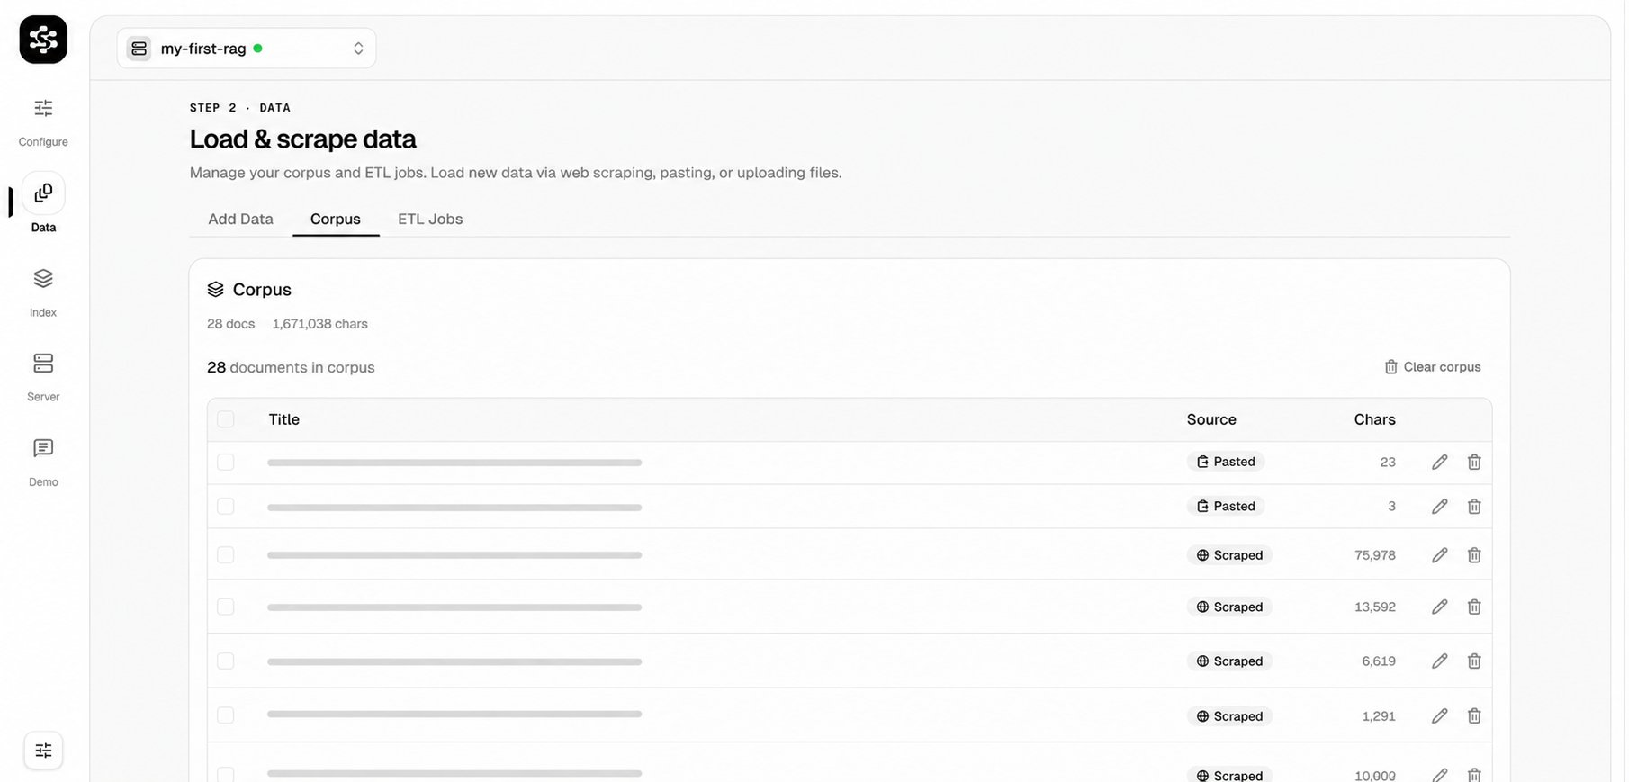Click the app logo icon
This screenshot has width=1629, height=782.
coord(43,40)
